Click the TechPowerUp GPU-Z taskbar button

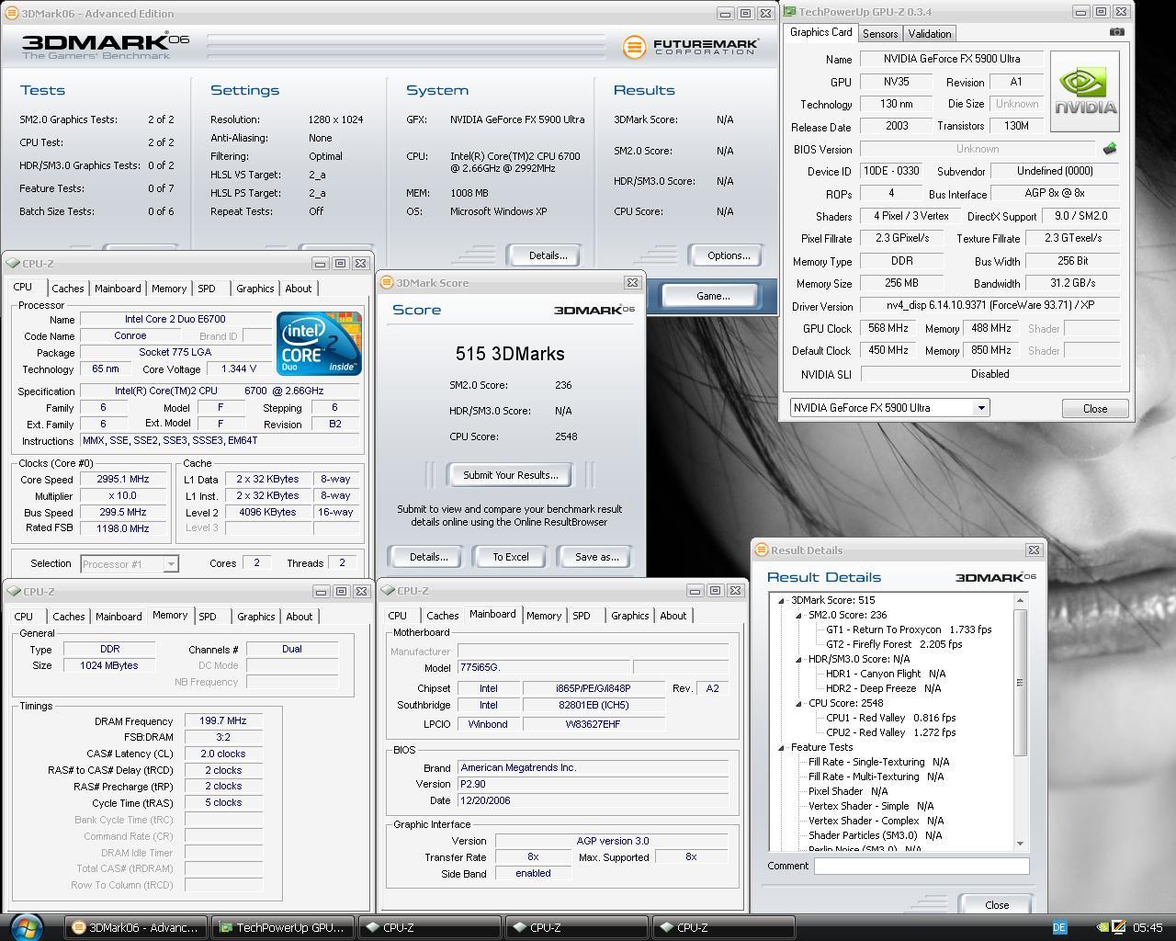pyautogui.click(x=283, y=927)
